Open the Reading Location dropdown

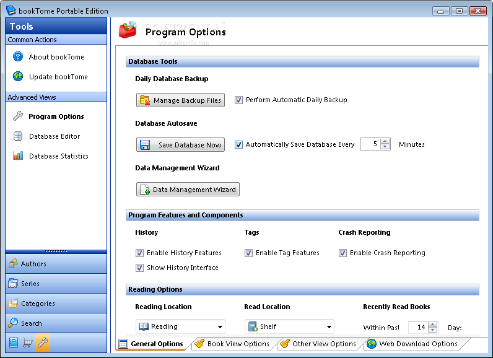pyautogui.click(x=180, y=326)
